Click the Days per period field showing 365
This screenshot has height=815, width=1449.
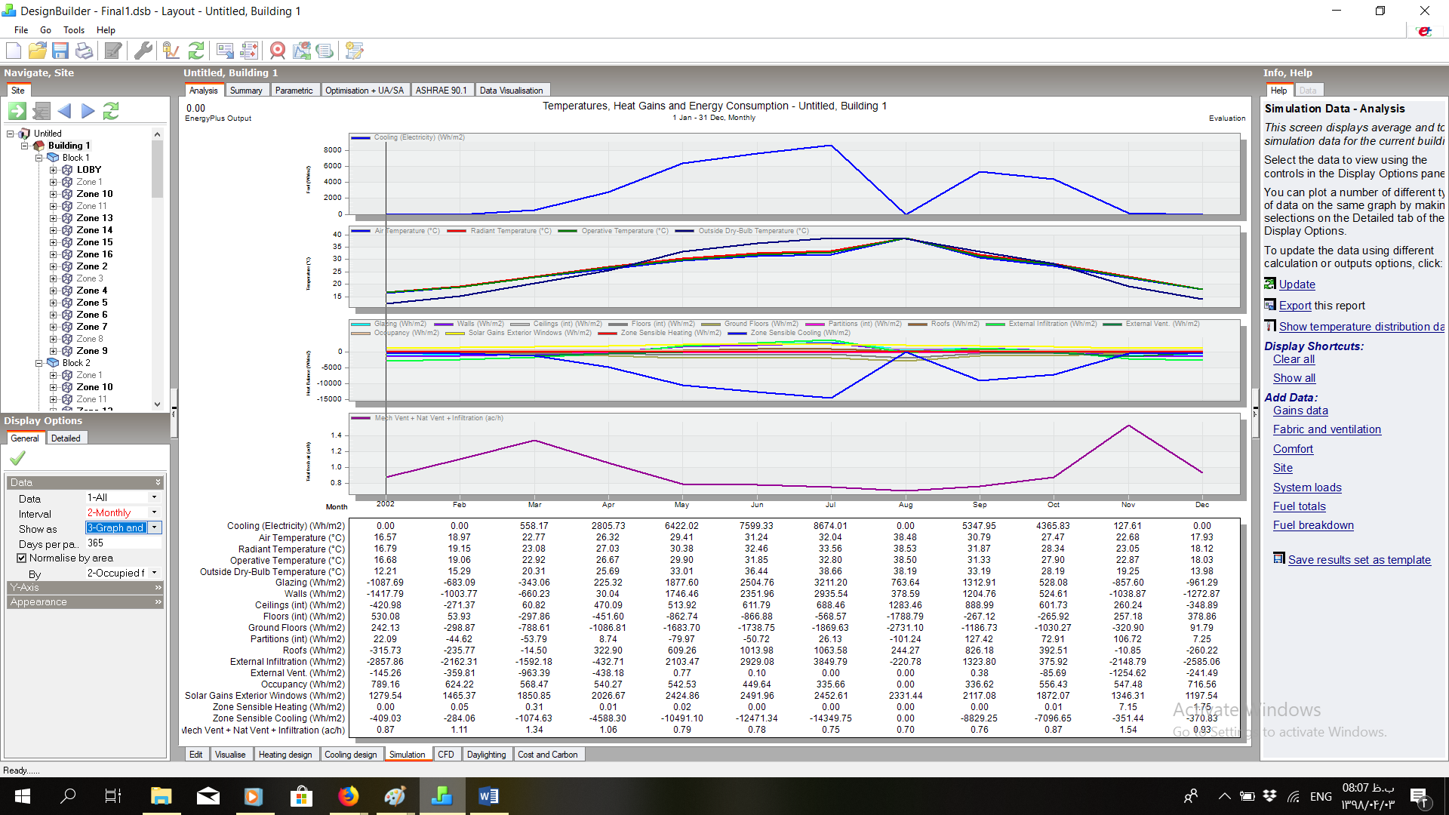coord(123,543)
